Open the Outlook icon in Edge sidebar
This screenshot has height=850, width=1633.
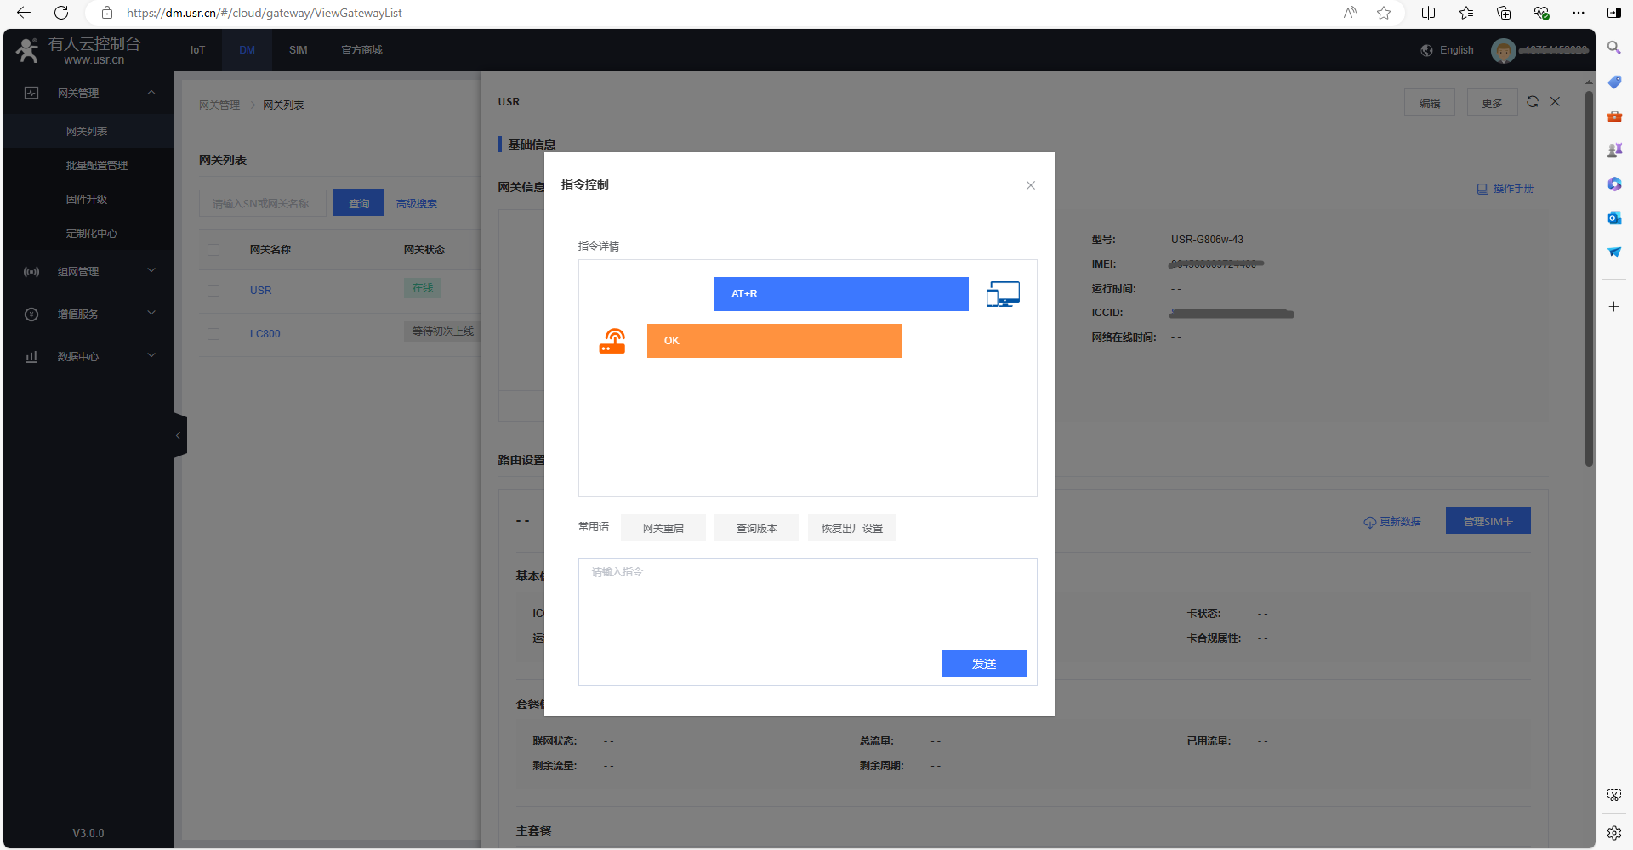1614,218
